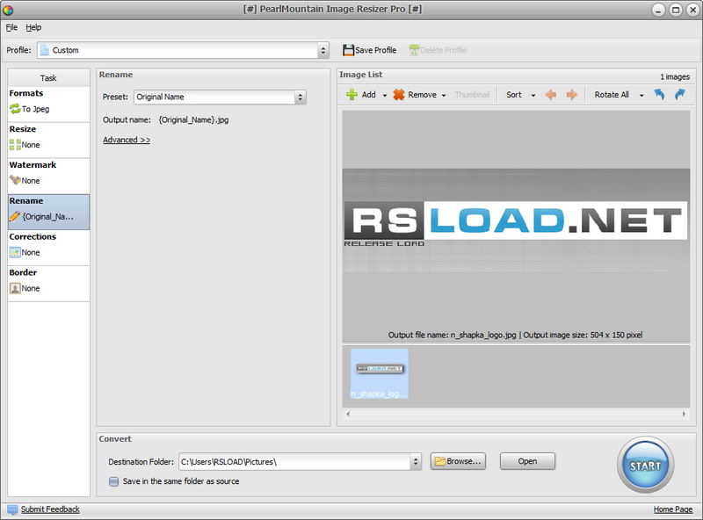
Task: Click the Delete Profile label
Action: pyautogui.click(x=444, y=50)
